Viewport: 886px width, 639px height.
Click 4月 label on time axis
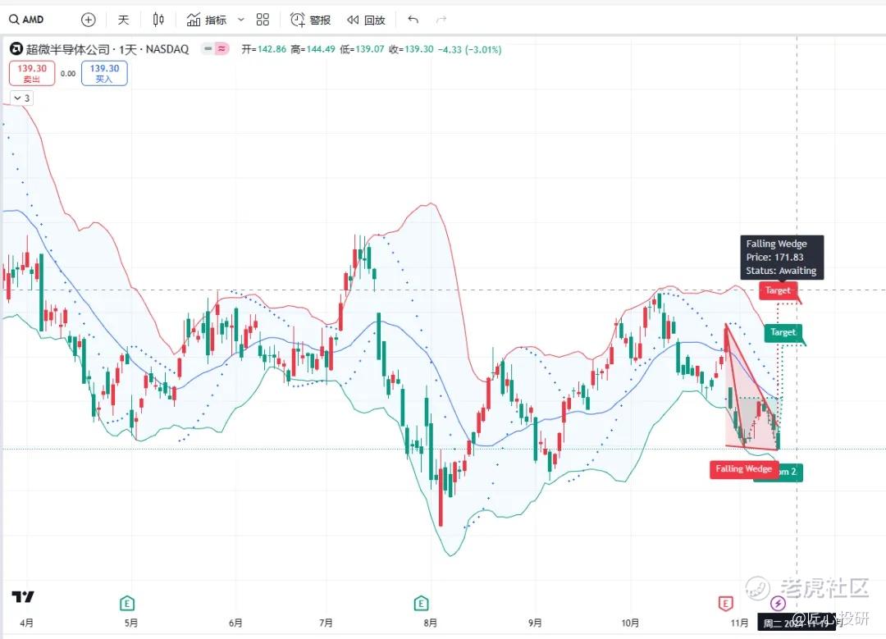coord(26,623)
